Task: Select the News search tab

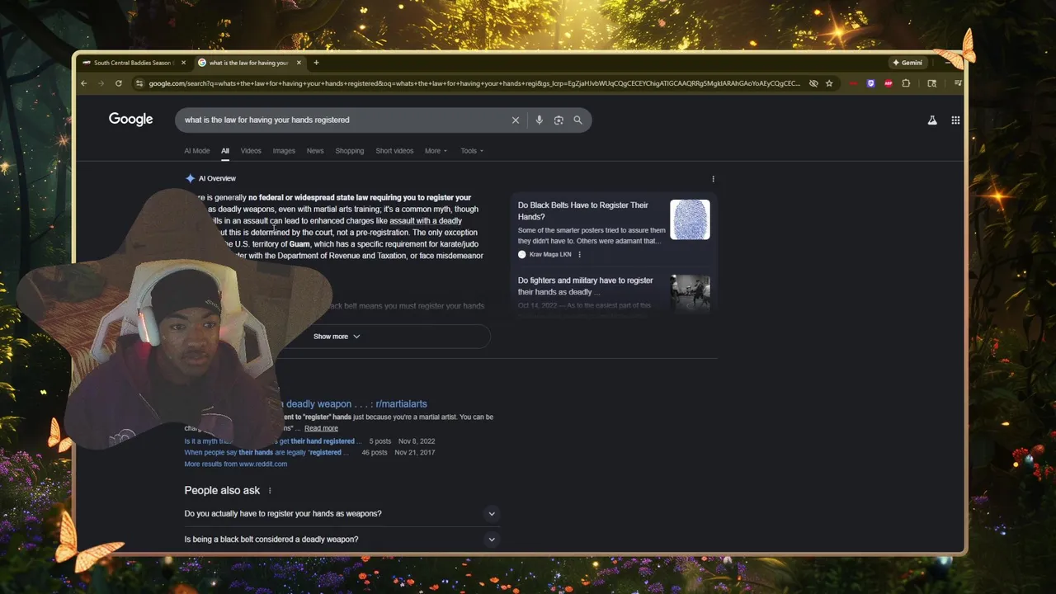Action: click(x=315, y=151)
